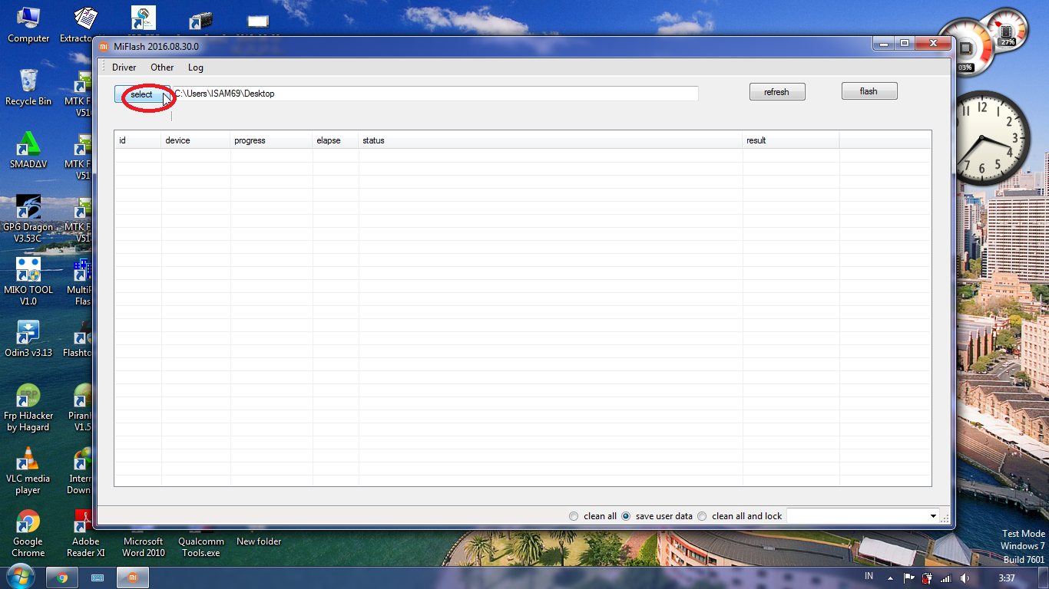Screen dimensions: 1049x589
Task: Click the 3:37 taskbar clock
Action: (1007, 577)
